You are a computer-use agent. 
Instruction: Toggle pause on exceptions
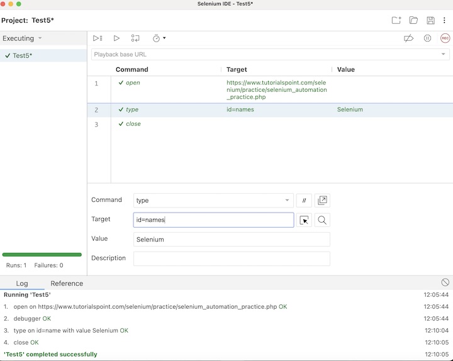point(427,38)
